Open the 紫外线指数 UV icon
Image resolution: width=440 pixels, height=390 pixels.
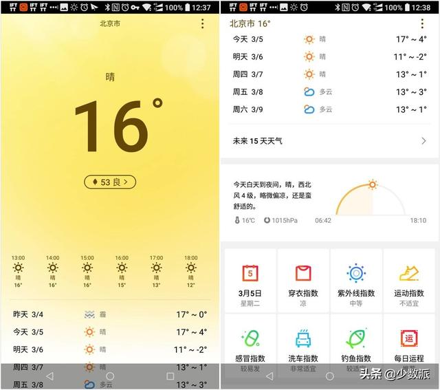[x=356, y=273]
